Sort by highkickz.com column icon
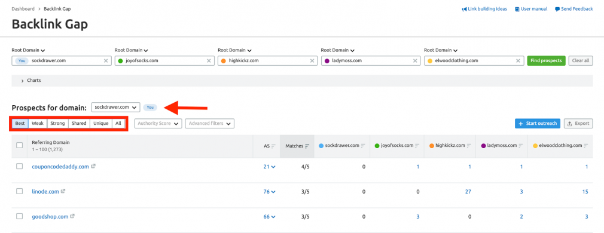The image size is (604, 233). pos(469,146)
